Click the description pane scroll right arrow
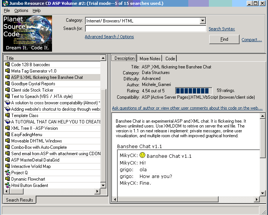The width and height of the screenshot is (268, 215). 256,199
